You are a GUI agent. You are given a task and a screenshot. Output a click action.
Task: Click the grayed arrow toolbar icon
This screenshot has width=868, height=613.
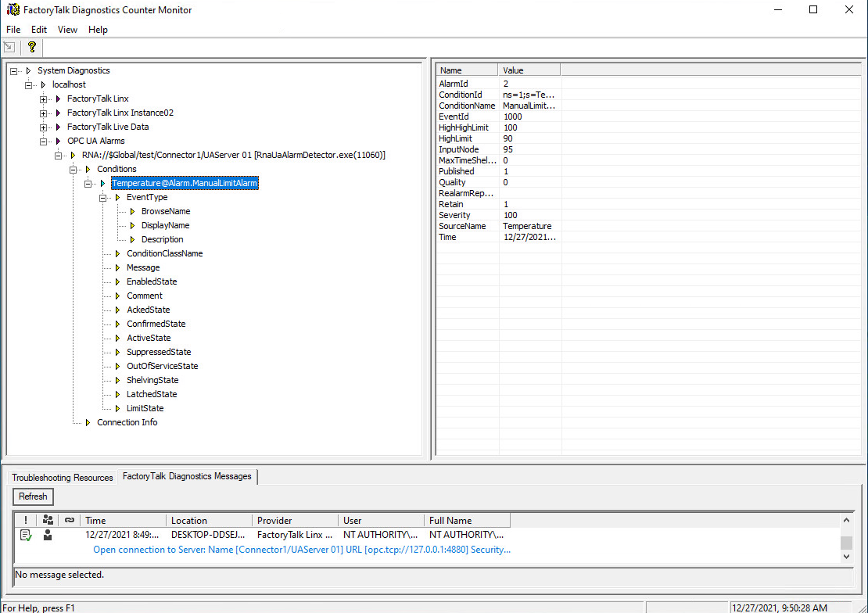point(9,47)
